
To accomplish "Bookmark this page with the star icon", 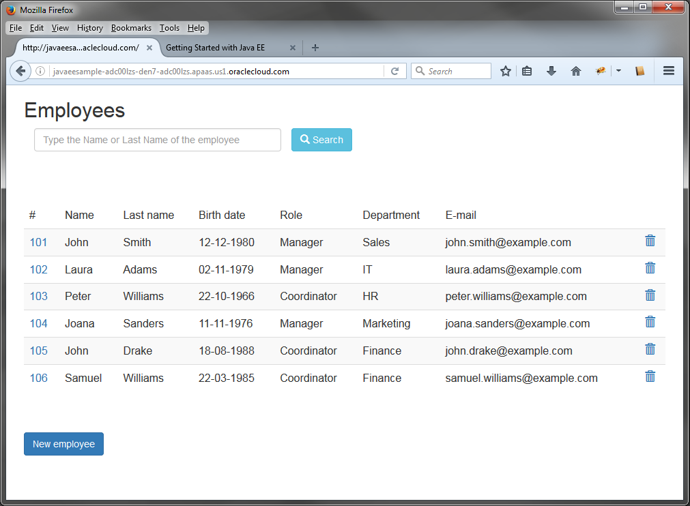I will (x=505, y=71).
